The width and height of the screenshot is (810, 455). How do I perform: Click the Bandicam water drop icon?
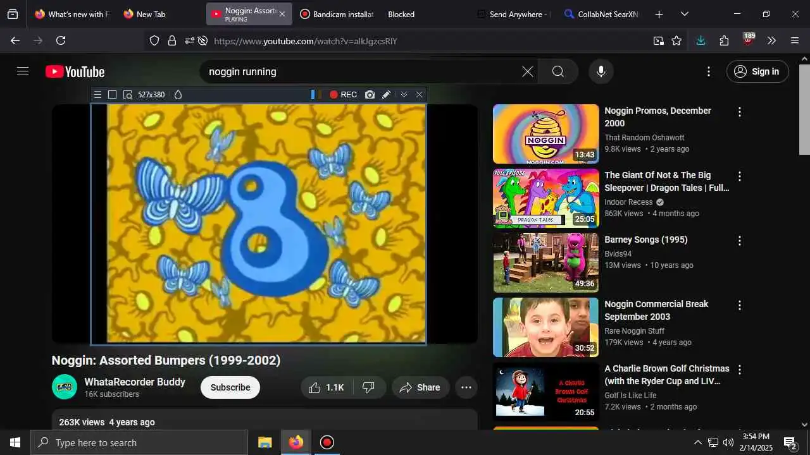pyautogui.click(x=178, y=95)
